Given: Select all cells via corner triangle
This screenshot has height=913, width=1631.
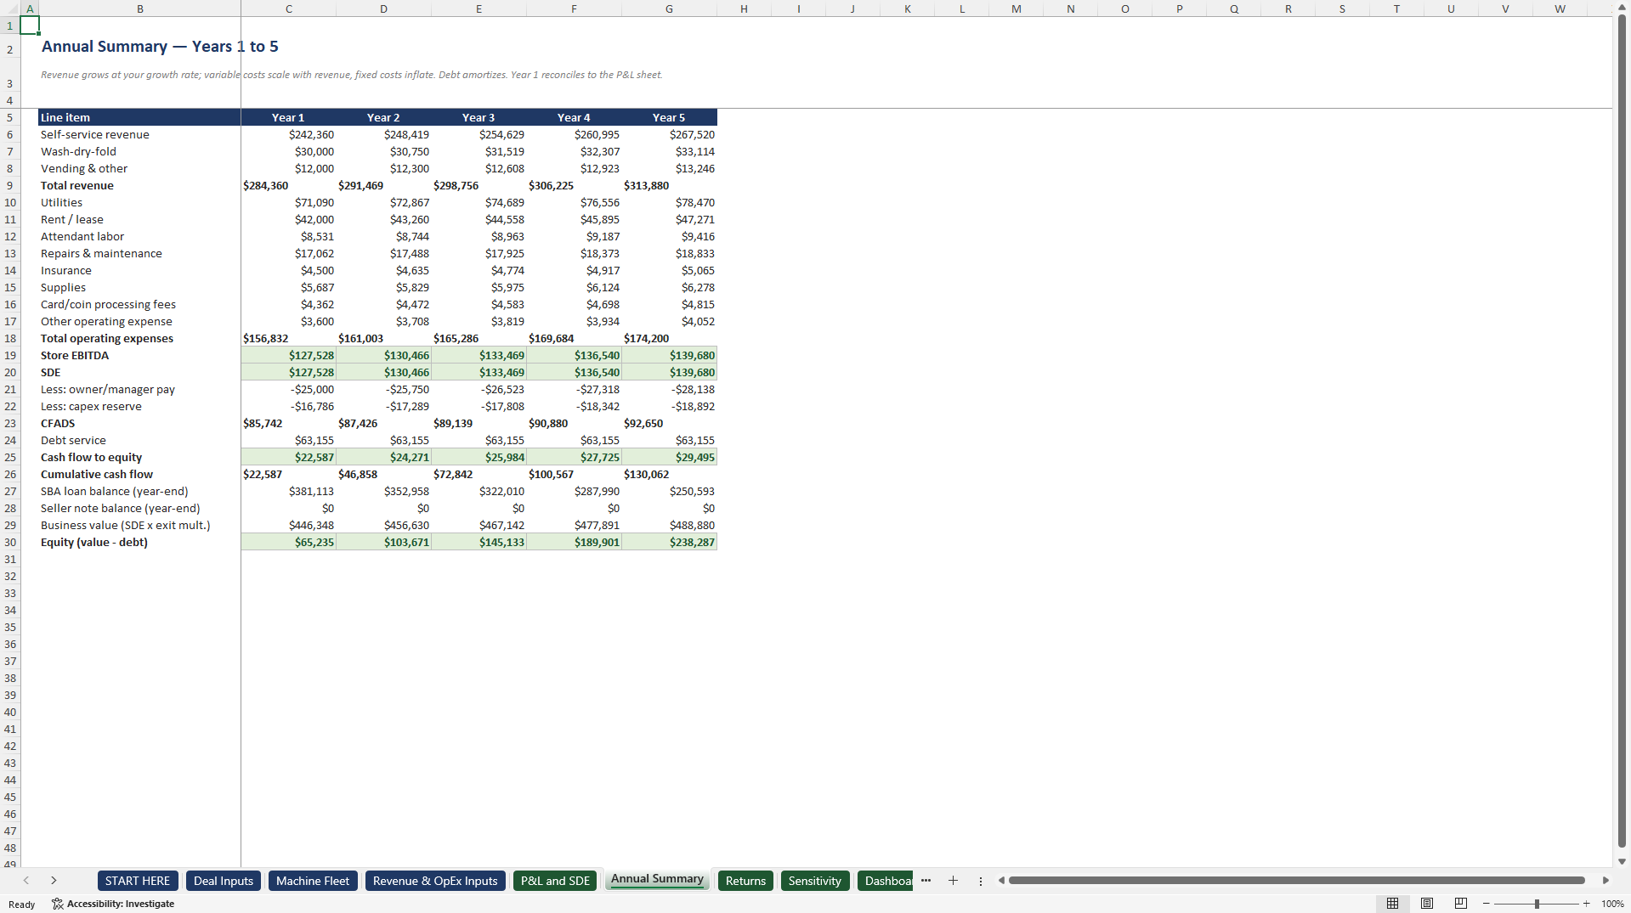Looking at the screenshot, I should 10,8.
